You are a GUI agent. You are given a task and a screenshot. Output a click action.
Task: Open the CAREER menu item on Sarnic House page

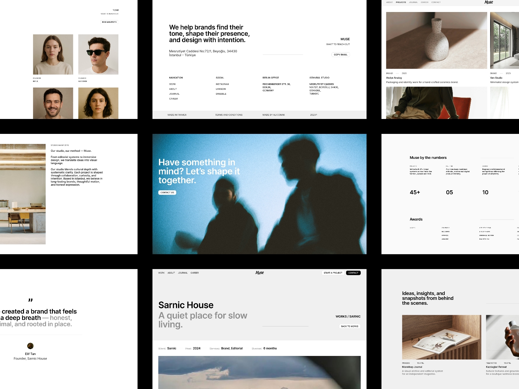point(195,273)
